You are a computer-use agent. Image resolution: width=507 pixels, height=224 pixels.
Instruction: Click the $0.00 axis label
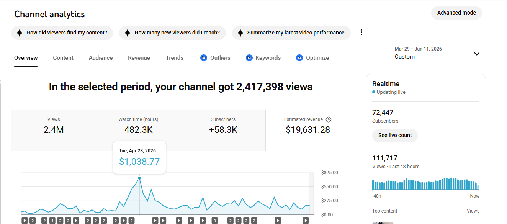tap(327, 215)
